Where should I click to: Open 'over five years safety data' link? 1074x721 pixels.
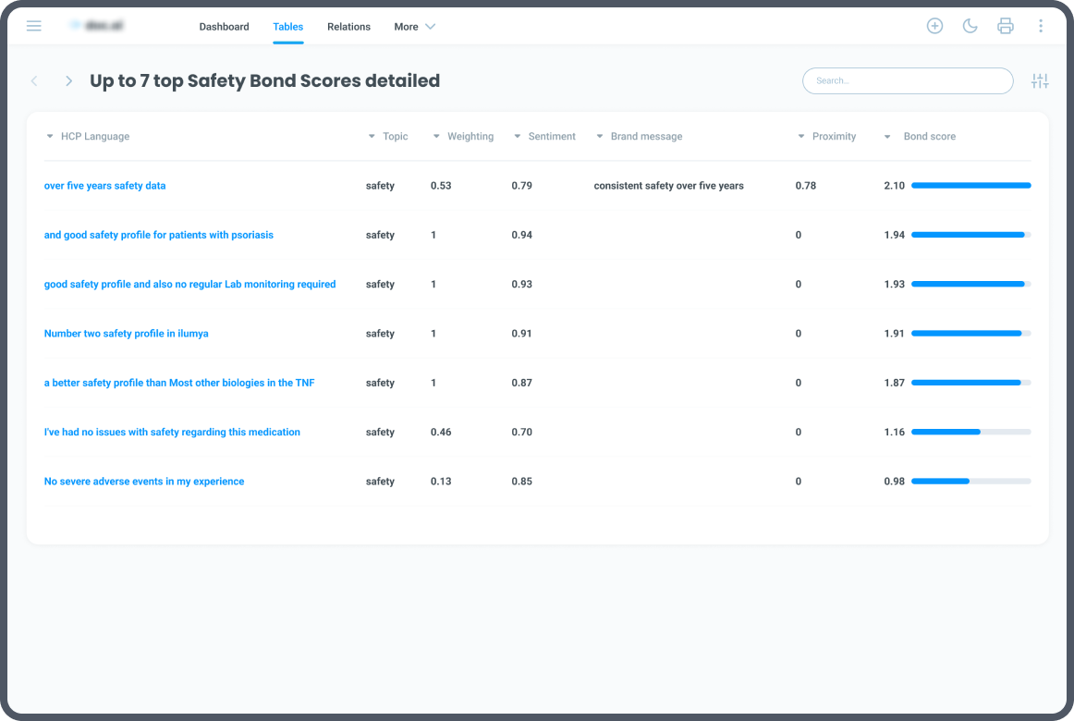(104, 186)
